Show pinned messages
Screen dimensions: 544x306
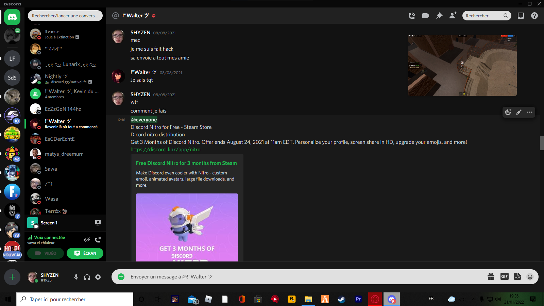[439, 16]
